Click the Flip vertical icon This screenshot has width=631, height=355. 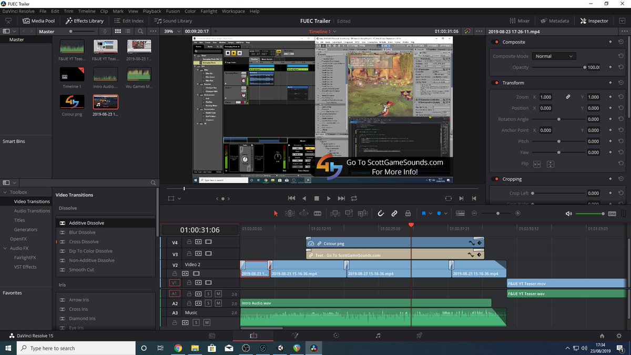click(550, 164)
